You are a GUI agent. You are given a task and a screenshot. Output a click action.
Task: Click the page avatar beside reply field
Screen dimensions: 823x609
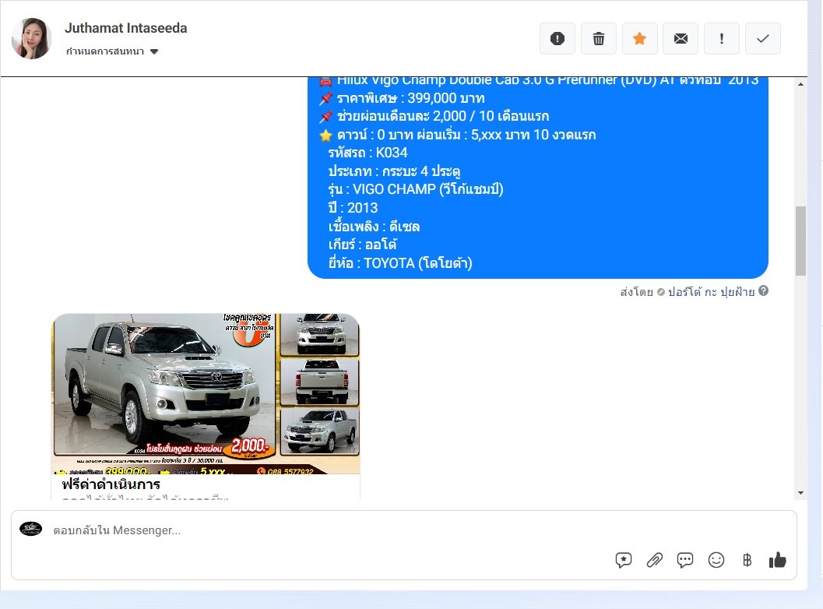pos(30,529)
